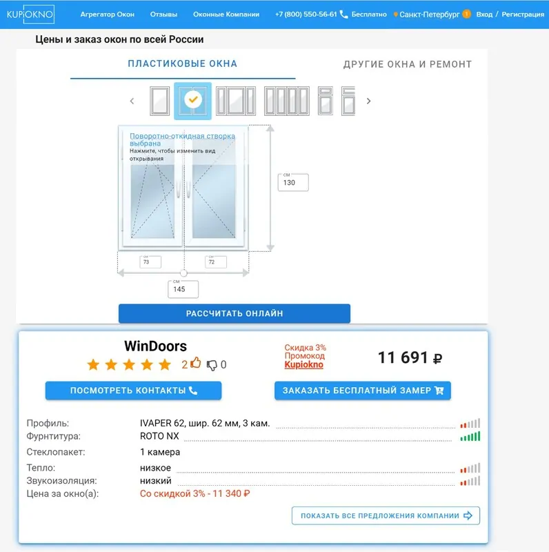The height and width of the screenshot is (552, 549).
Task: Click the cart icon on order button
Action: click(x=439, y=391)
